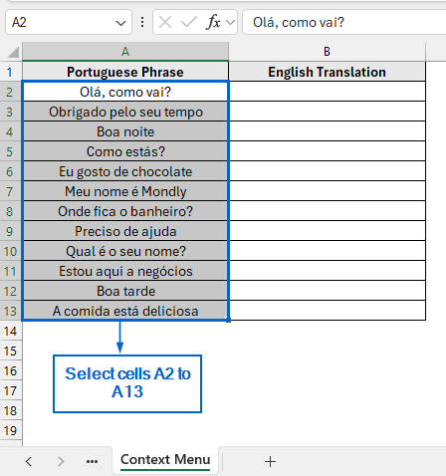Select cell Estou aqui a negócios

125,271
